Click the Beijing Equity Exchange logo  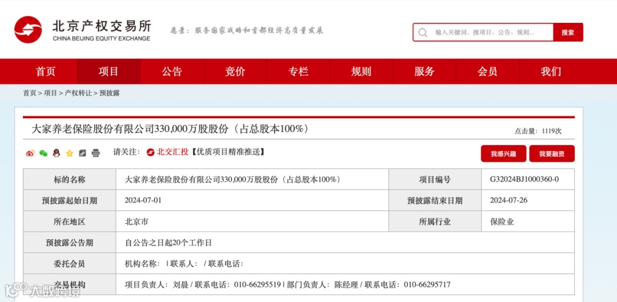(x=83, y=30)
